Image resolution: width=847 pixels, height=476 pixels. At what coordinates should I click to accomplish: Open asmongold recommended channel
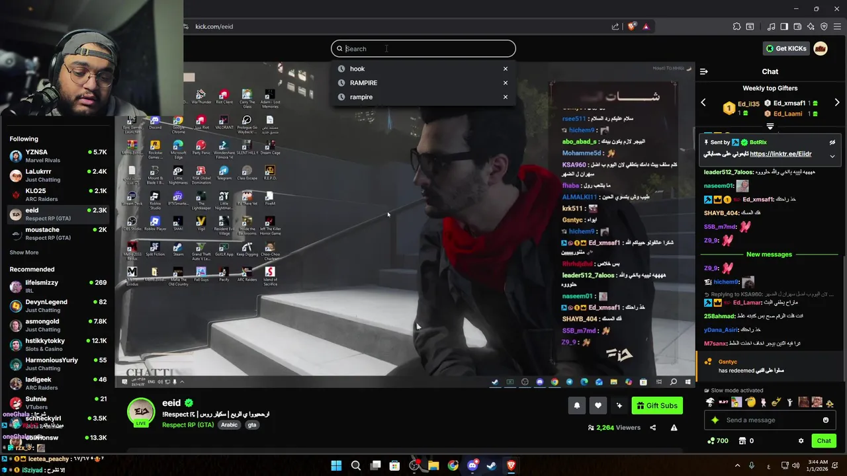(58, 325)
